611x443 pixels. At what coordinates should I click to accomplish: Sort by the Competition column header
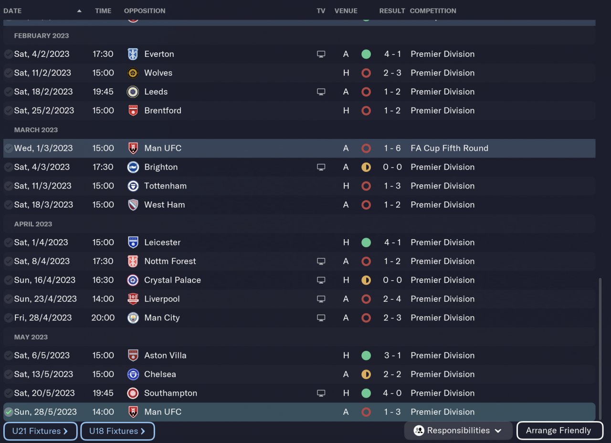[433, 11]
